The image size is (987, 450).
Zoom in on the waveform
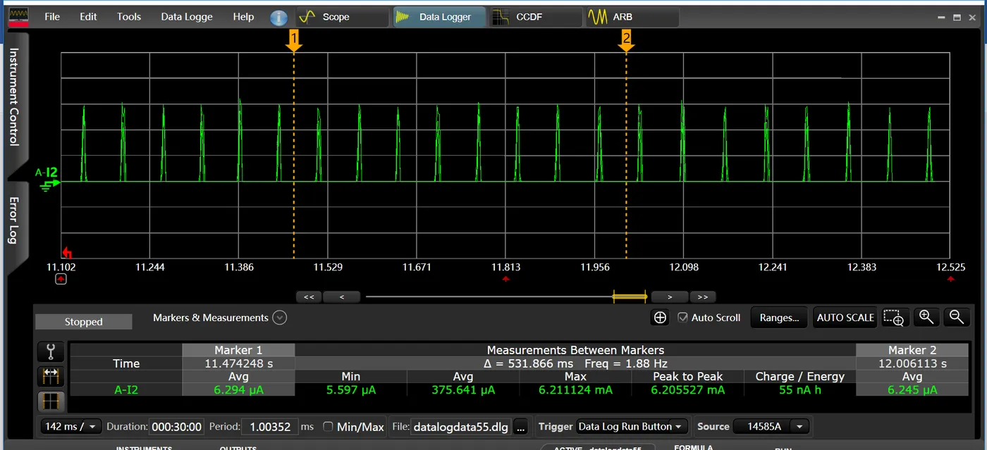926,318
